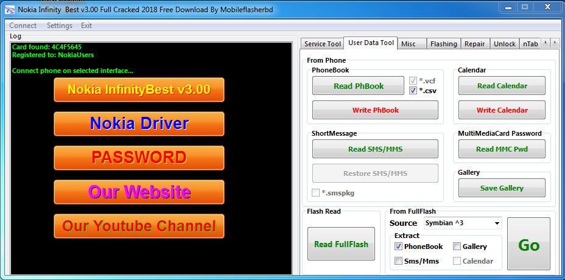
Task: Open the Our Youtube Channel banner link
Action: 139,226
